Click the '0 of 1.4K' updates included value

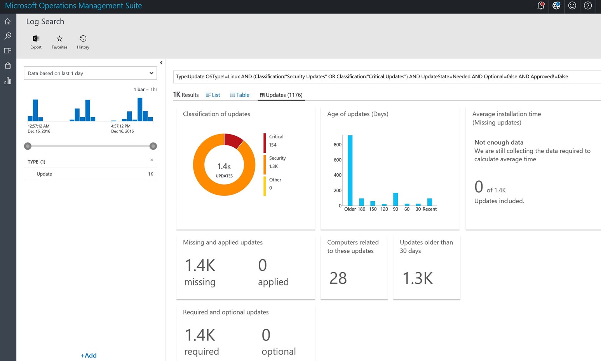coord(490,187)
